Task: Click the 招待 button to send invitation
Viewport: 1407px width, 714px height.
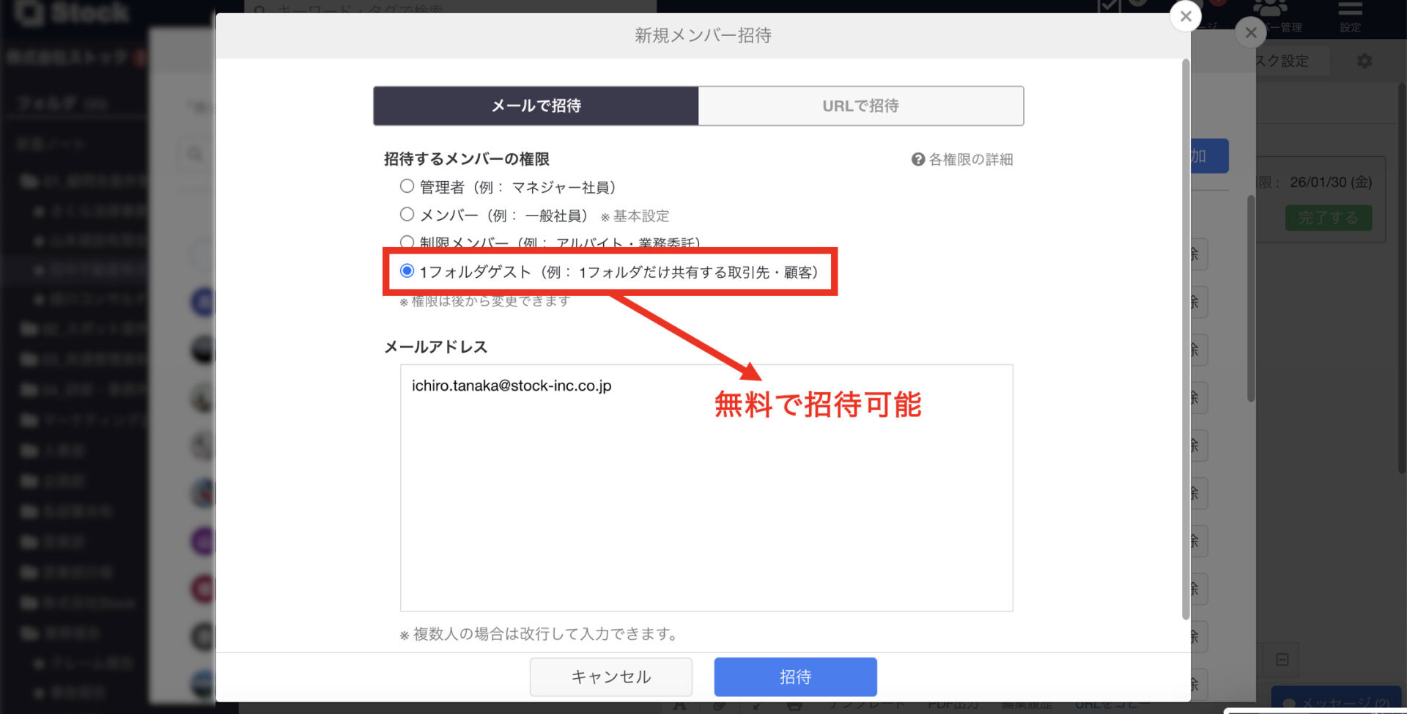Action: [795, 677]
